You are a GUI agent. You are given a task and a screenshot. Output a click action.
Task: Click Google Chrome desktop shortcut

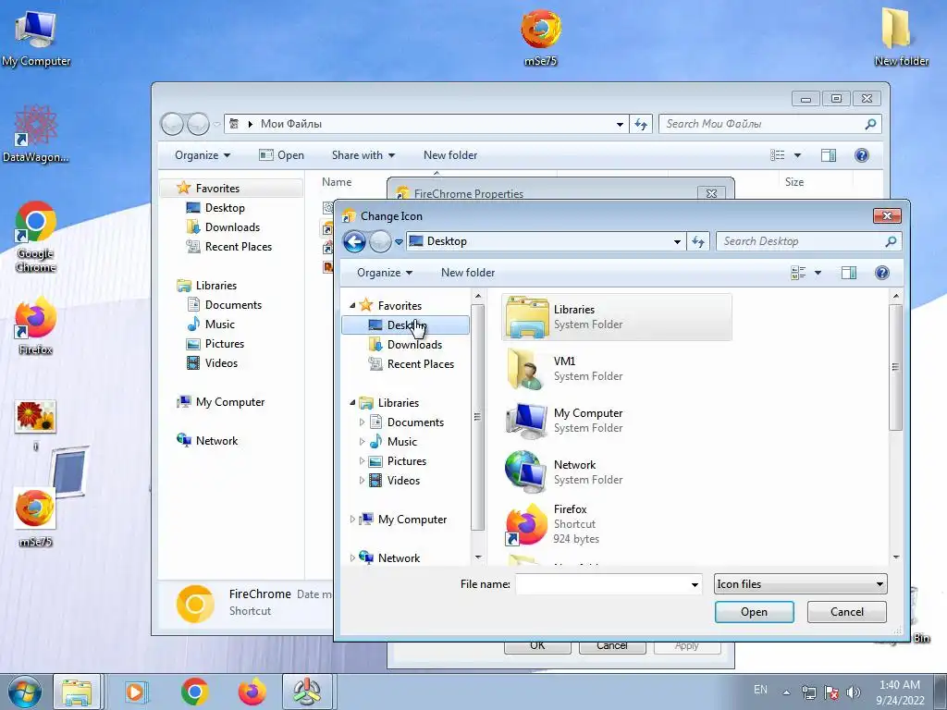tap(36, 237)
